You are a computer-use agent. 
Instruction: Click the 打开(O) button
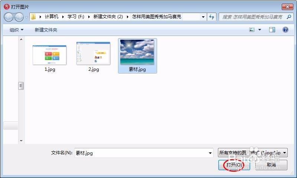(x=234, y=165)
